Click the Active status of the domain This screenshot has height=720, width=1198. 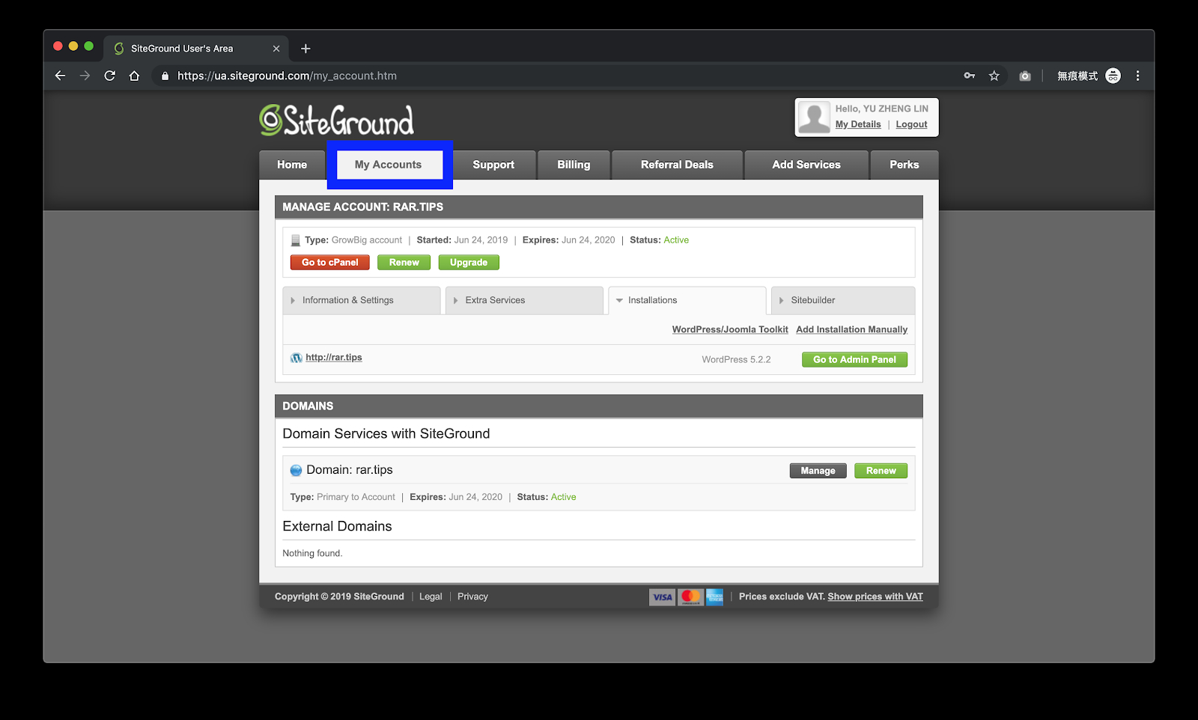564,497
